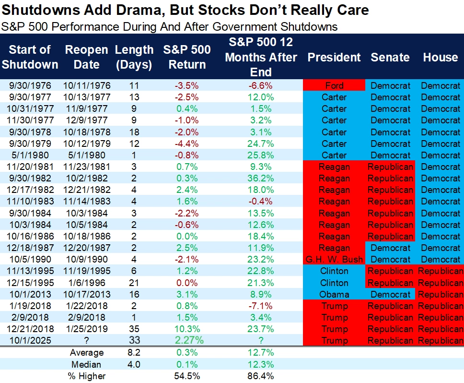Select the blue Obama president cell
The height and width of the screenshot is (383, 464).
pyautogui.click(x=334, y=295)
